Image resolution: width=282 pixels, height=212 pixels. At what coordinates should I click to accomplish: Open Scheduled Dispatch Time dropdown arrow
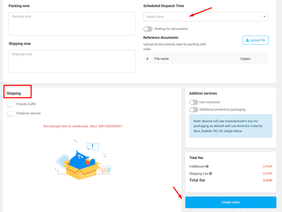click(x=264, y=17)
